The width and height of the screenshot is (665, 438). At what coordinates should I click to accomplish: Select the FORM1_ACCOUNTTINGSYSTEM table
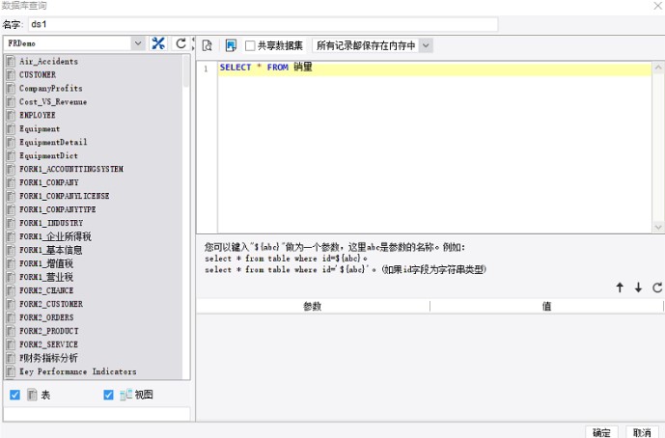point(71,169)
